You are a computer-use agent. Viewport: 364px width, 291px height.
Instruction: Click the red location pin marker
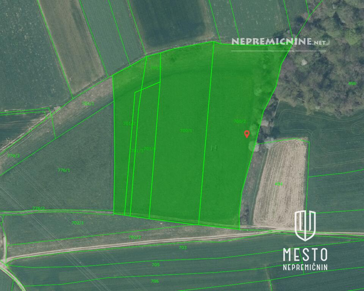click(247, 134)
